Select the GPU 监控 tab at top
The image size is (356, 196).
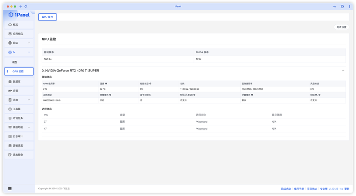[x=48, y=17]
